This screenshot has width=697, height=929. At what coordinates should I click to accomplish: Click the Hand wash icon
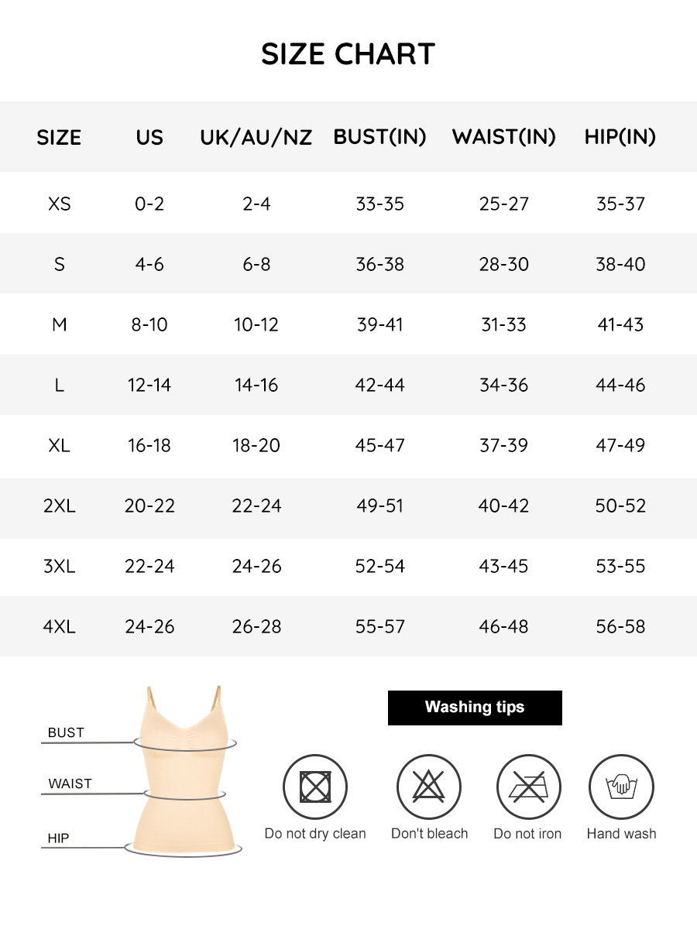tap(621, 787)
